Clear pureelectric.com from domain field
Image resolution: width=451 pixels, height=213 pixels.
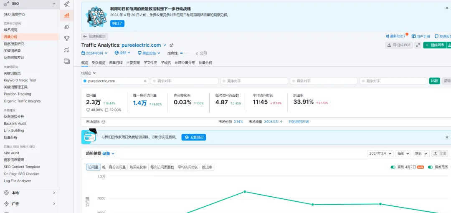[145, 81]
